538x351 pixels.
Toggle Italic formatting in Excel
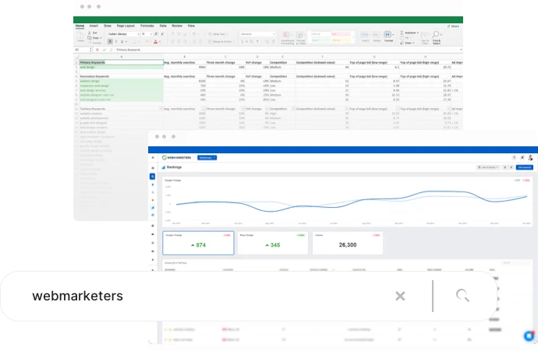click(116, 41)
